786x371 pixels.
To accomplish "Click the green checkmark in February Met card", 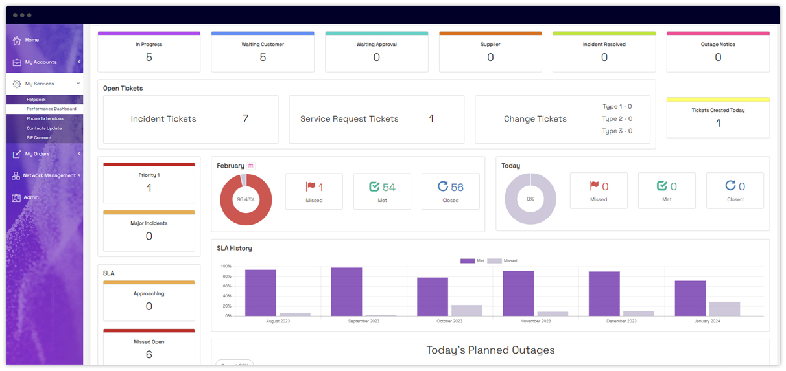I will tap(374, 187).
